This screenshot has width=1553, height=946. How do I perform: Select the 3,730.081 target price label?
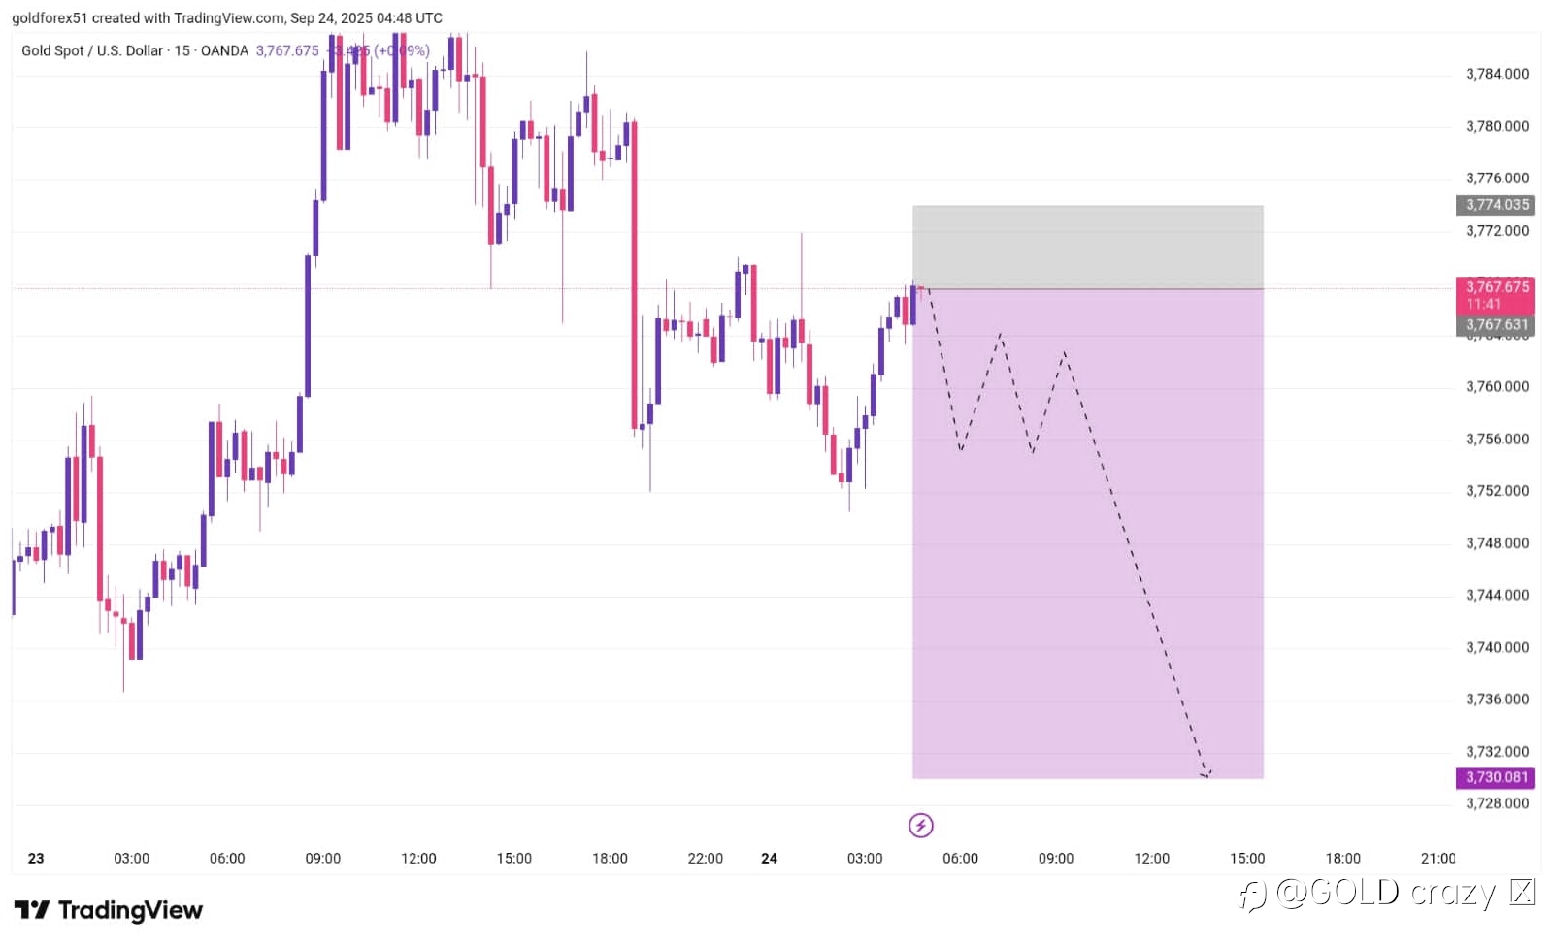1496,777
